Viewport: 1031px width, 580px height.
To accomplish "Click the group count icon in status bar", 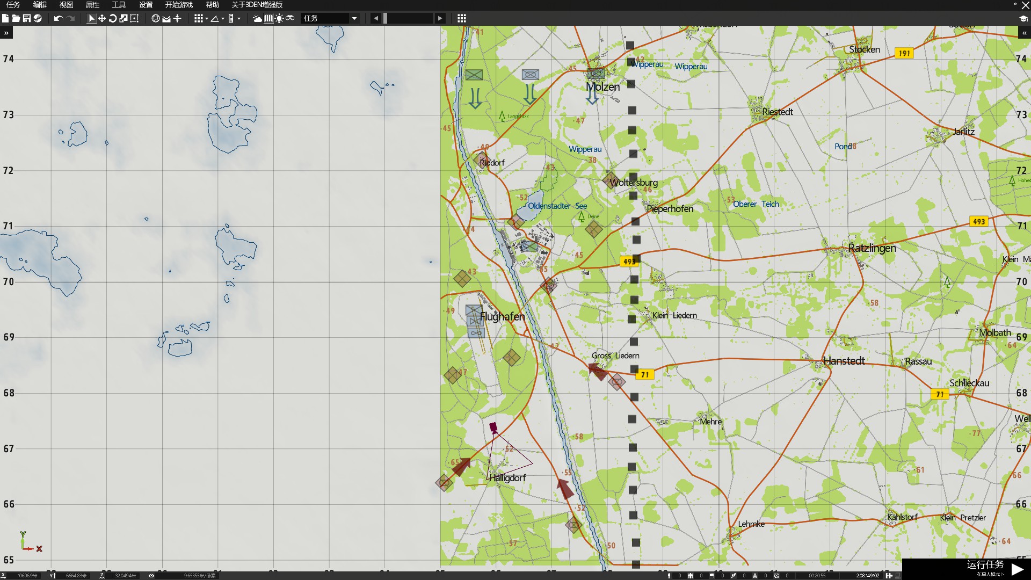I will click(x=691, y=576).
